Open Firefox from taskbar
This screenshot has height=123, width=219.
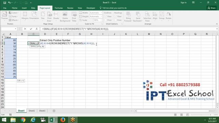pos(63,120)
